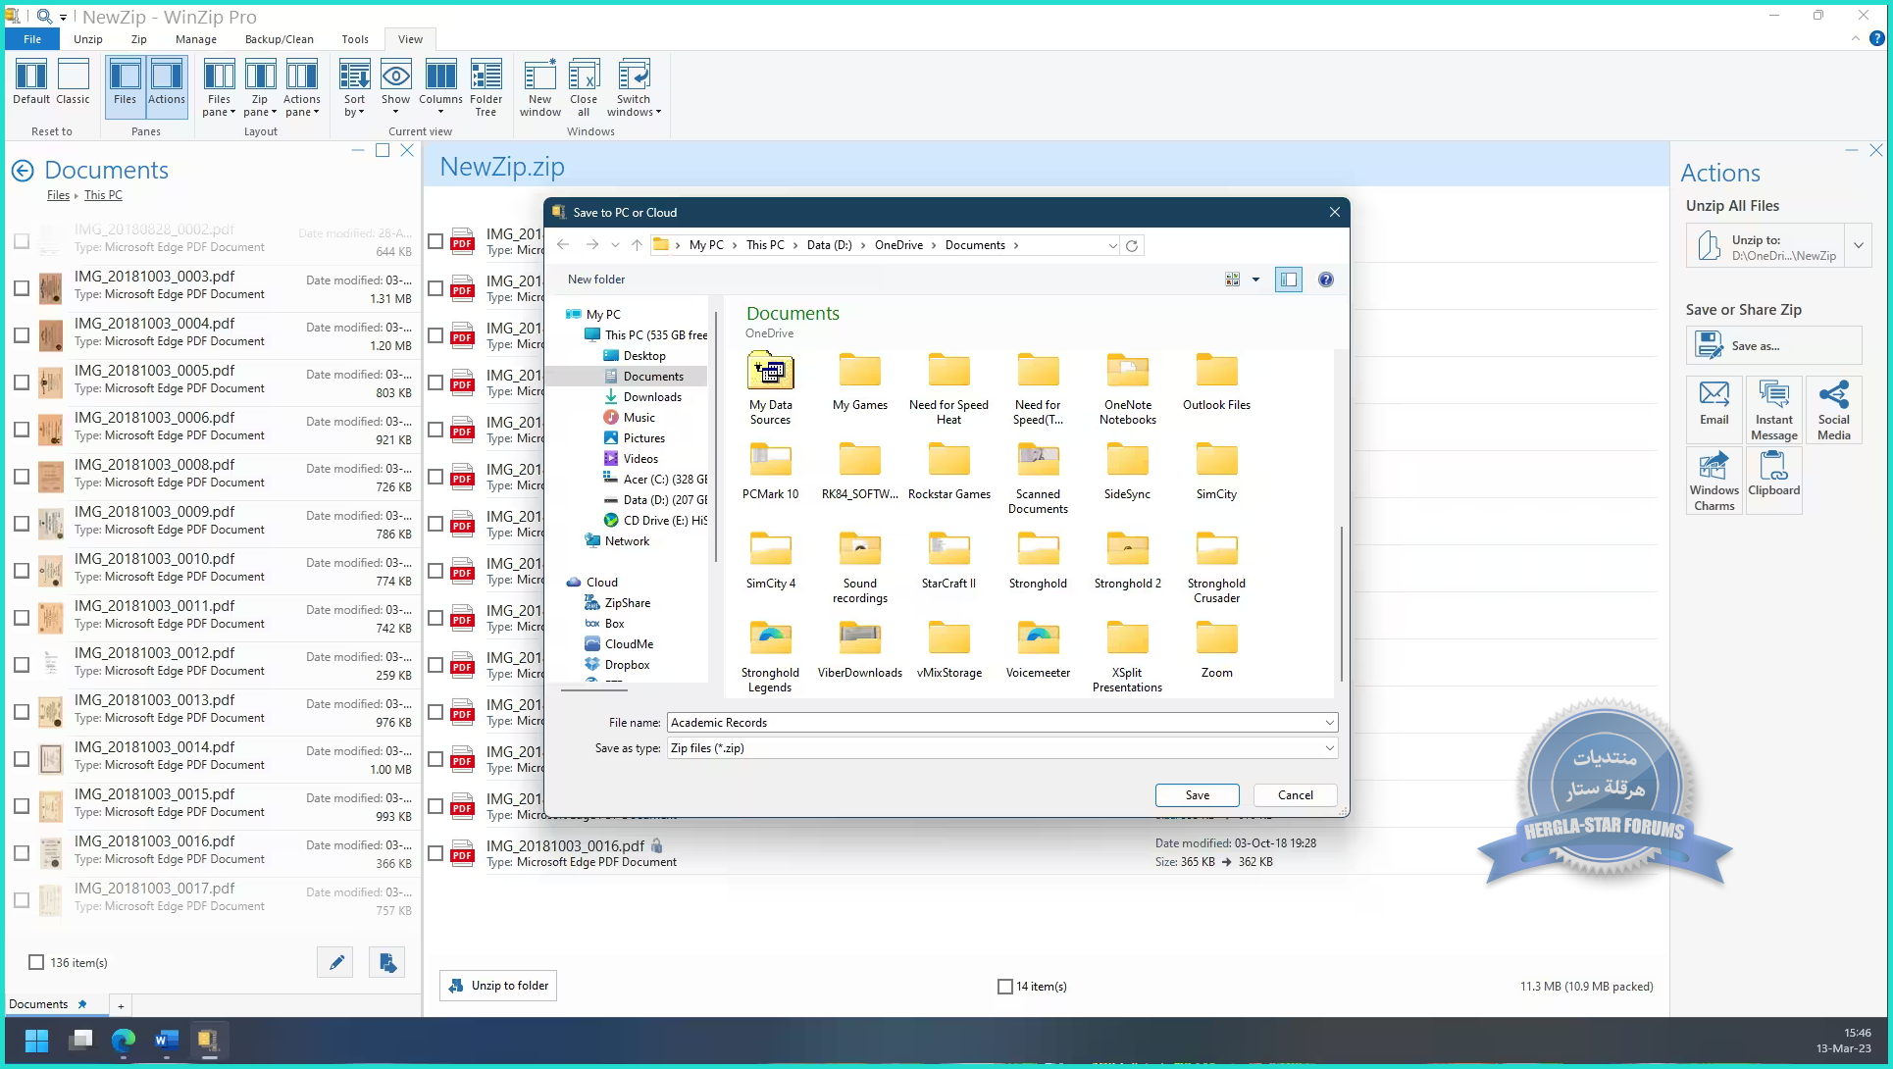Apply the Classic layout reset
The width and height of the screenshot is (1893, 1069).
pos(73,82)
